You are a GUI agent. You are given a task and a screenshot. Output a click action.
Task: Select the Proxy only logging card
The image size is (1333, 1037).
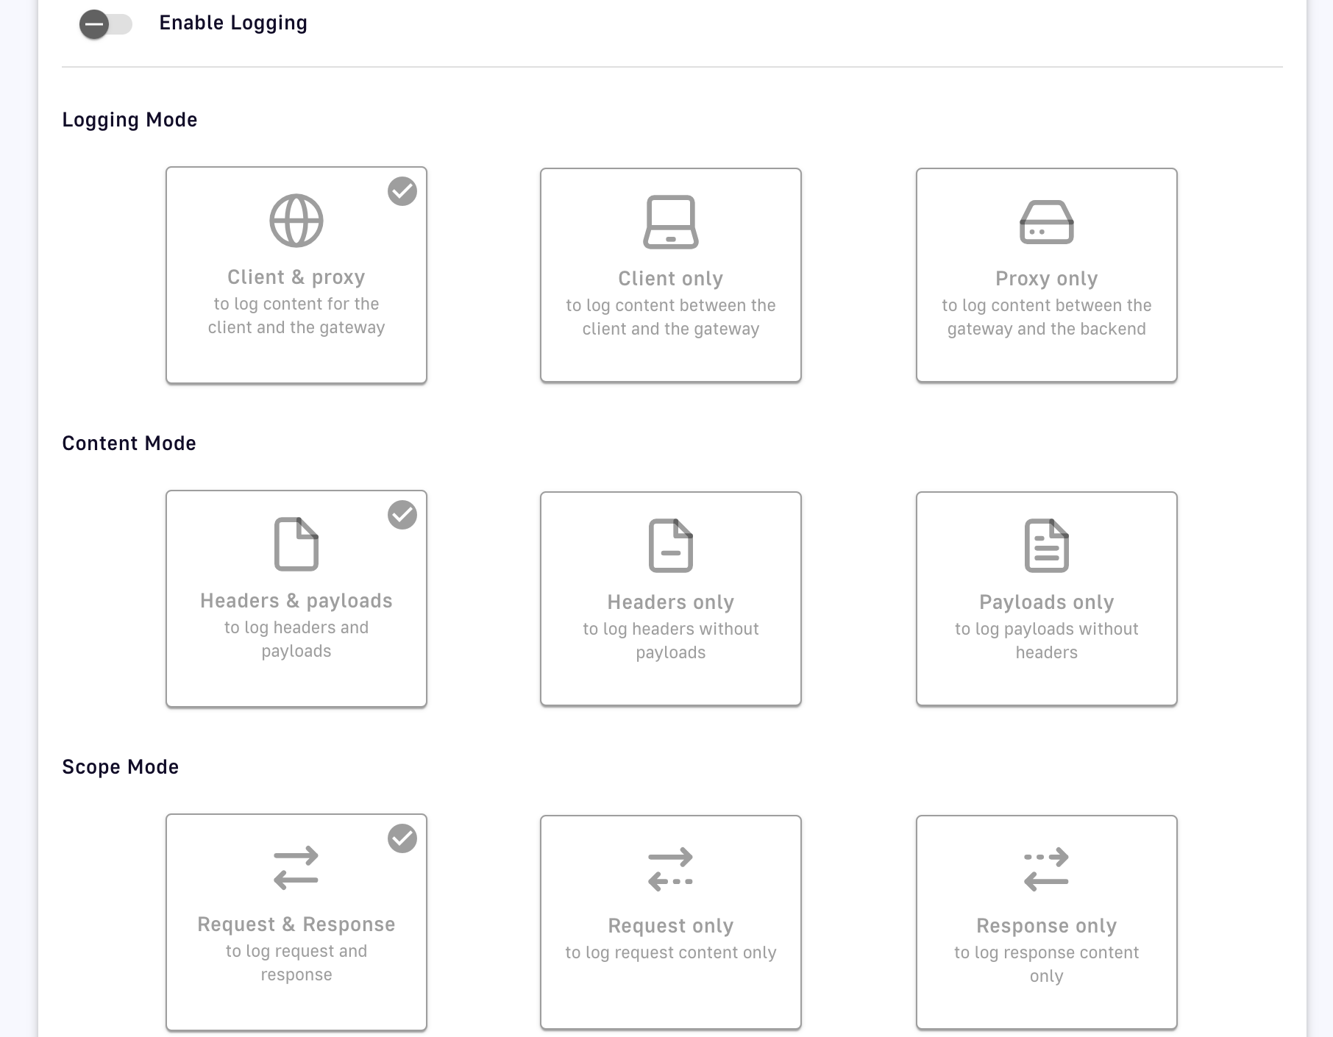pos(1045,276)
